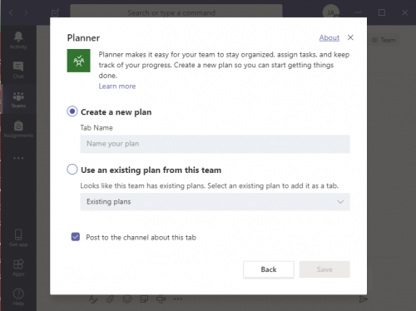Select Use an existing plan radio button
This screenshot has height=311, width=416.
click(72, 170)
